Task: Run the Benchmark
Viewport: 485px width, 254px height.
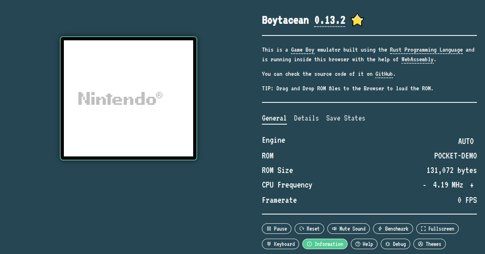Action: 393,229
